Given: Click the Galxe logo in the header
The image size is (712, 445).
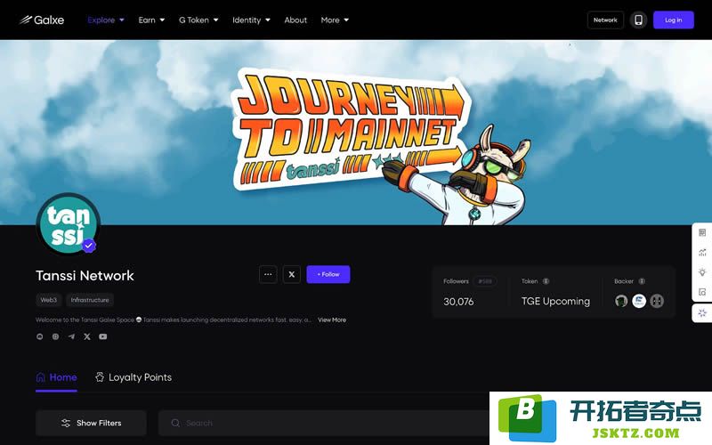Looking at the screenshot, I should (42, 20).
